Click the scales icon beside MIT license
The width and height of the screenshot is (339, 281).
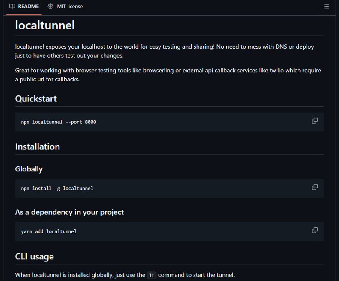click(50, 6)
